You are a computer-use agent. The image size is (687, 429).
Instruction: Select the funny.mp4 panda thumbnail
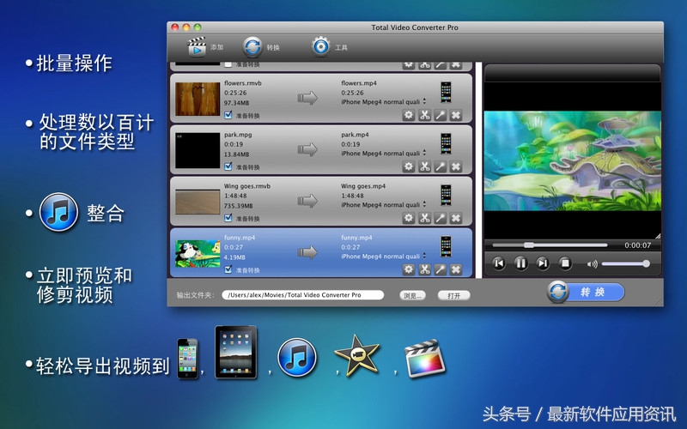click(198, 253)
